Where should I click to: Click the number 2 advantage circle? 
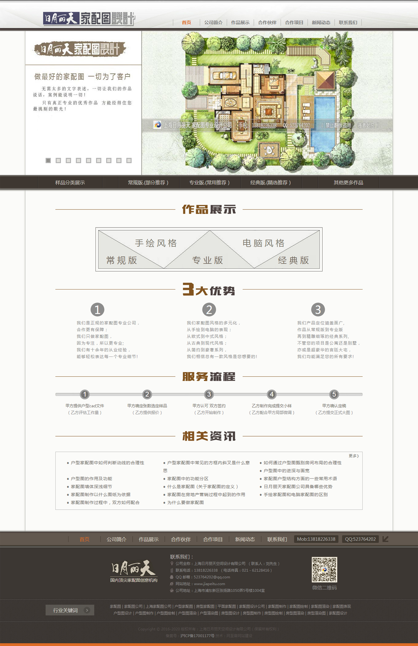point(209,309)
